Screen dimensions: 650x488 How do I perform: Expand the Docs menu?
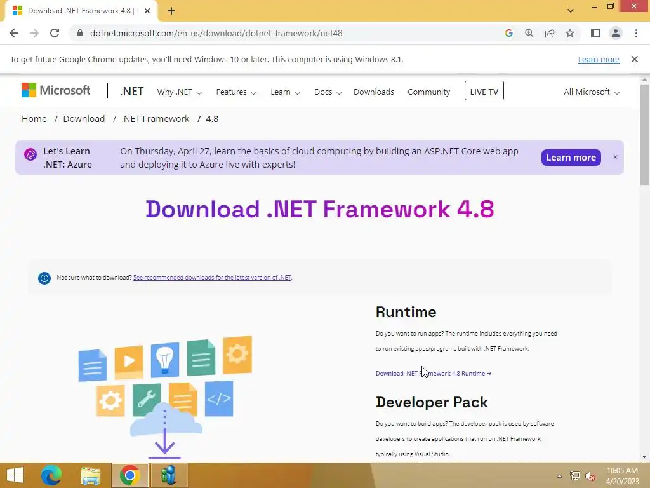328,91
